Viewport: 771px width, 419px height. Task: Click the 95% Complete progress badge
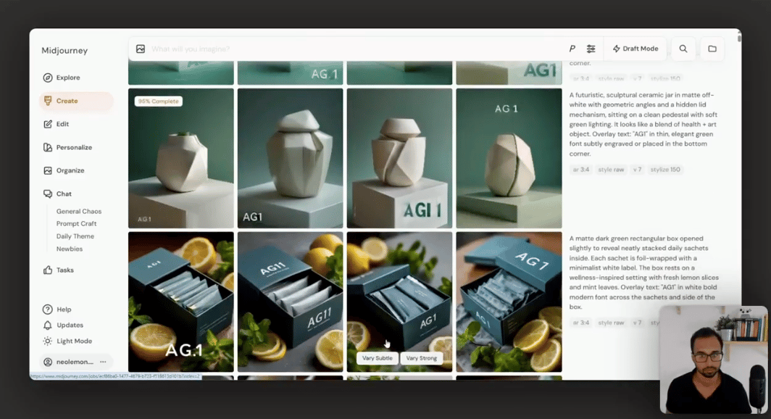coord(158,101)
